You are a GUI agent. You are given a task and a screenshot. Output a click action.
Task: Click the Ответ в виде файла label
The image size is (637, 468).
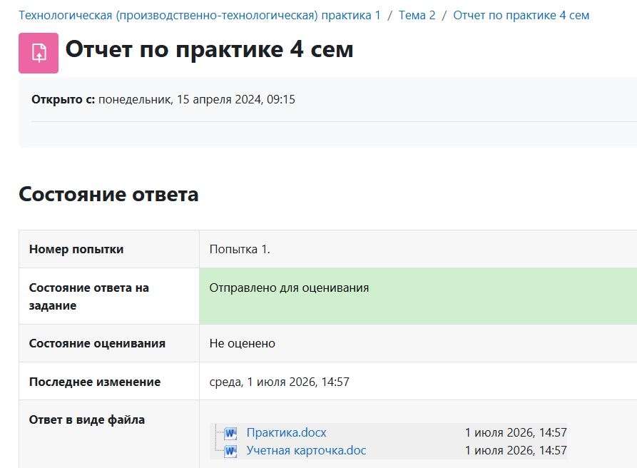click(87, 419)
